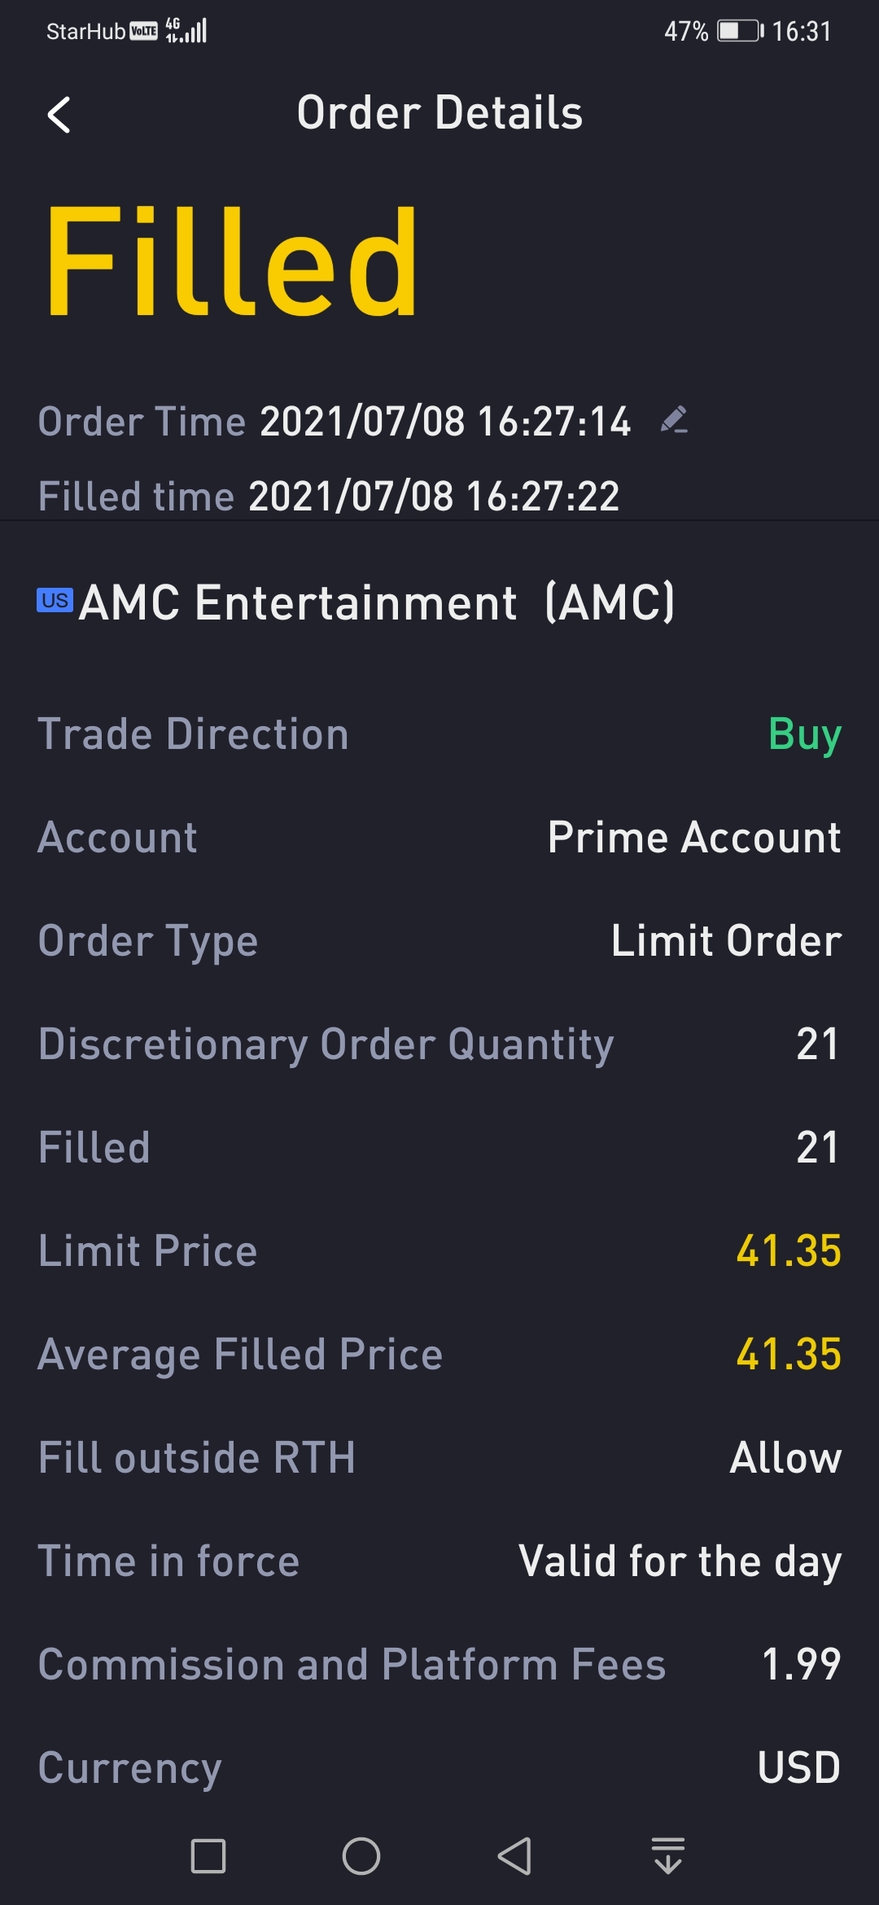
Task: Tap the Order Details title
Action: [439, 112]
